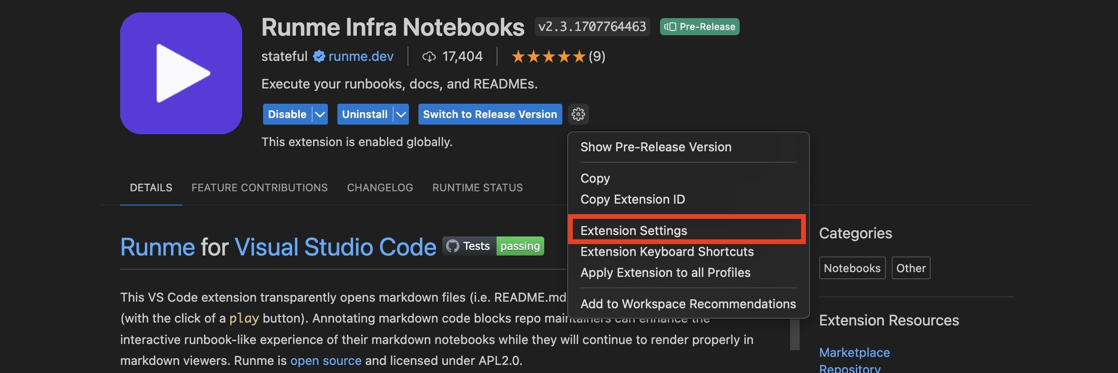Click the version number v2.3.1707764463
Screen dimensions: 1118x373
tap(592, 27)
